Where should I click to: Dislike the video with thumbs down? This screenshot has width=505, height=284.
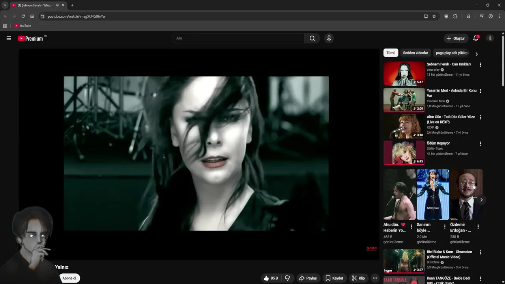[288, 278]
